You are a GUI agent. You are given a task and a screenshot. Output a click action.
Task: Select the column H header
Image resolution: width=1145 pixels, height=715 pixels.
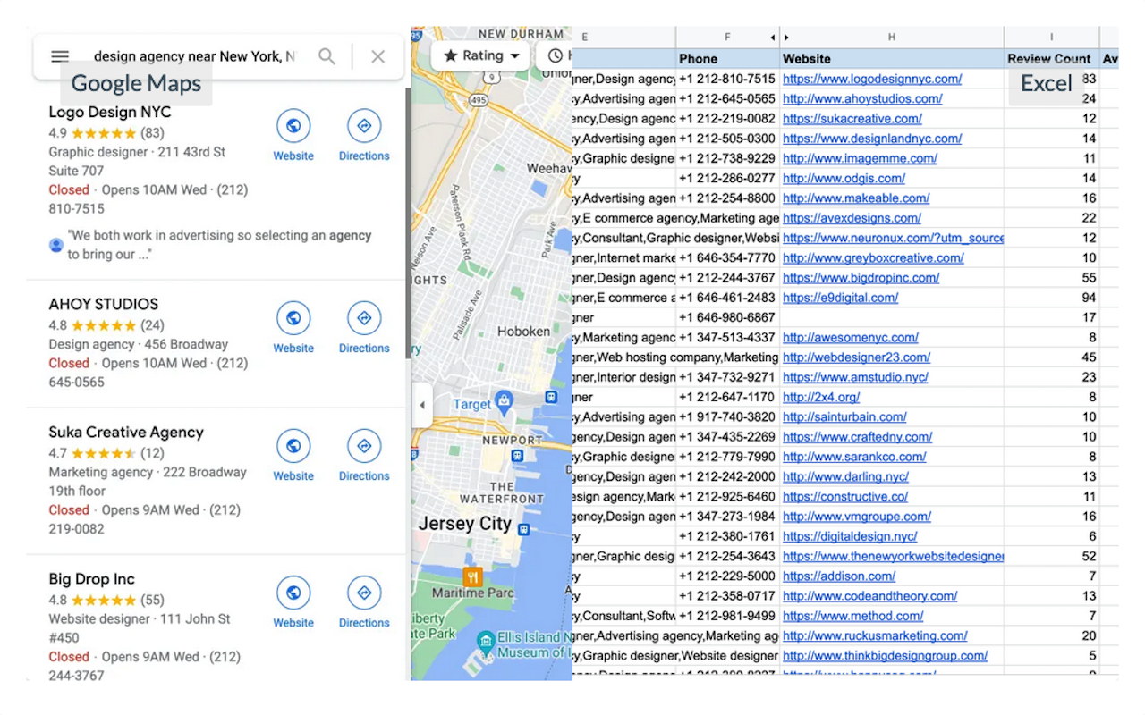891,38
